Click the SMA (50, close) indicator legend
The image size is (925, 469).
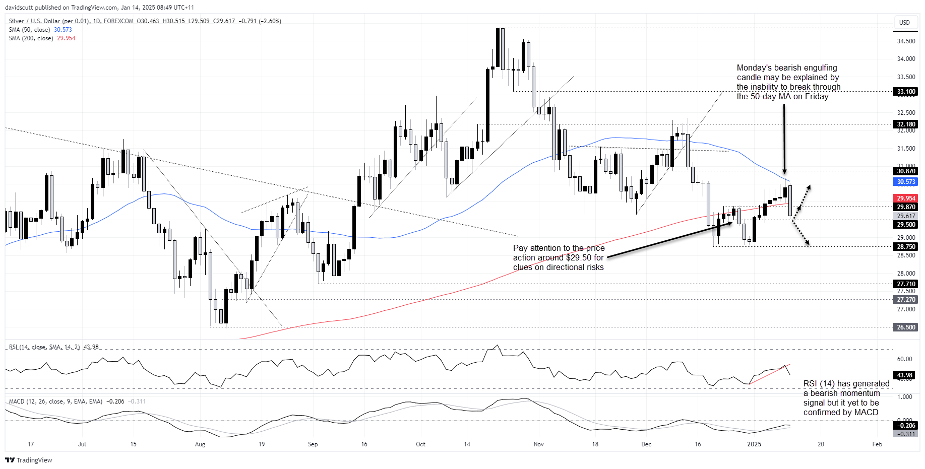click(40, 30)
